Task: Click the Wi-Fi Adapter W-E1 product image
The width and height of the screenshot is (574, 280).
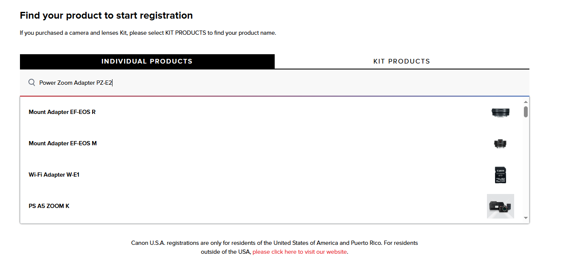Action: [x=500, y=175]
